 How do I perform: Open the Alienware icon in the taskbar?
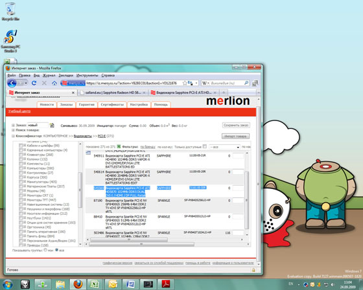(x=25, y=284)
